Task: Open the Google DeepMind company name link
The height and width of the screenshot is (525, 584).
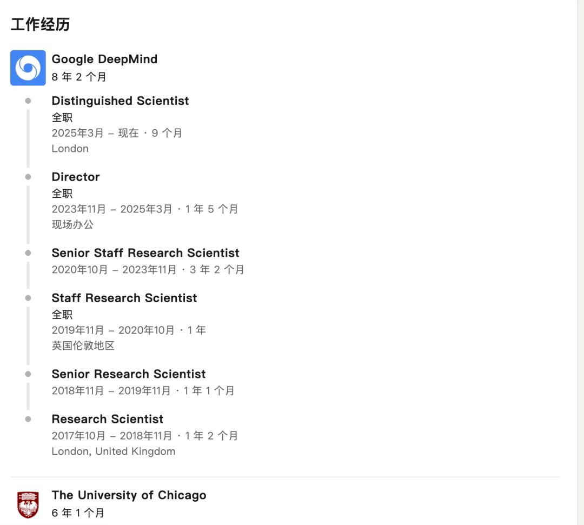Action: 104,59
